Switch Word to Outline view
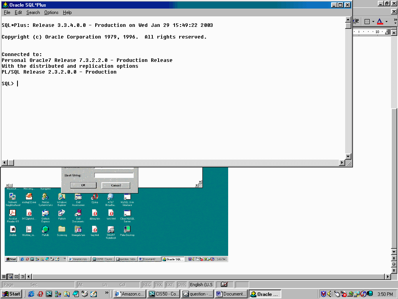The image size is (398, 299). (22, 277)
